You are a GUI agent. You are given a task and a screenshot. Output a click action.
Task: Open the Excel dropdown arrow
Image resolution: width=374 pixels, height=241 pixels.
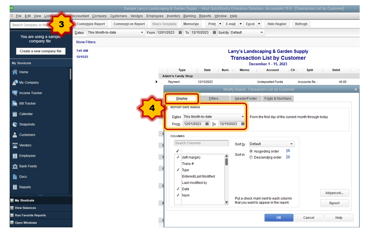[x=259, y=24]
